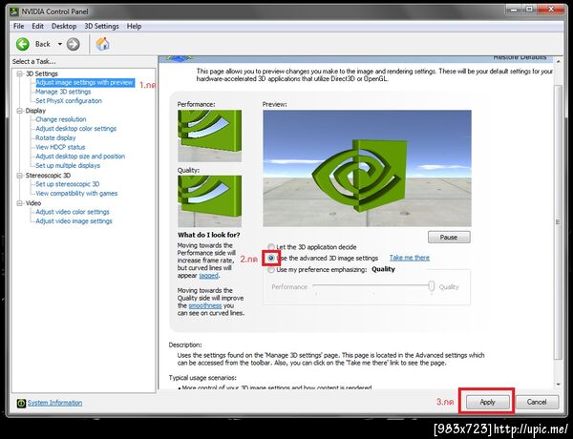Click the green Back arrow icon
The width and height of the screenshot is (573, 439).
[x=23, y=44]
